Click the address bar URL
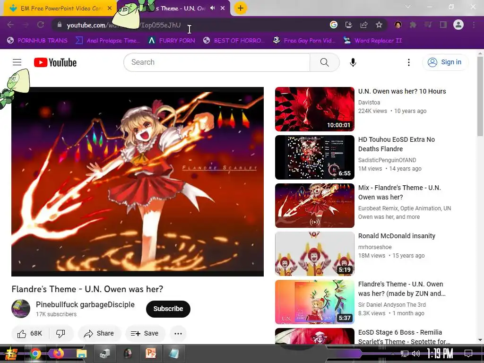Image resolution: width=484 pixels, height=363 pixels. click(123, 25)
